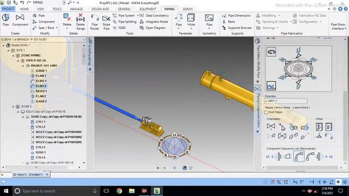
Task: Select GASK 1 in the model tree
Action: tap(41, 71)
